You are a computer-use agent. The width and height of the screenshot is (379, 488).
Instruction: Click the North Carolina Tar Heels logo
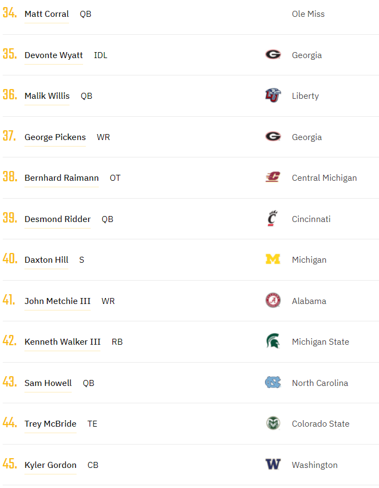(x=273, y=383)
